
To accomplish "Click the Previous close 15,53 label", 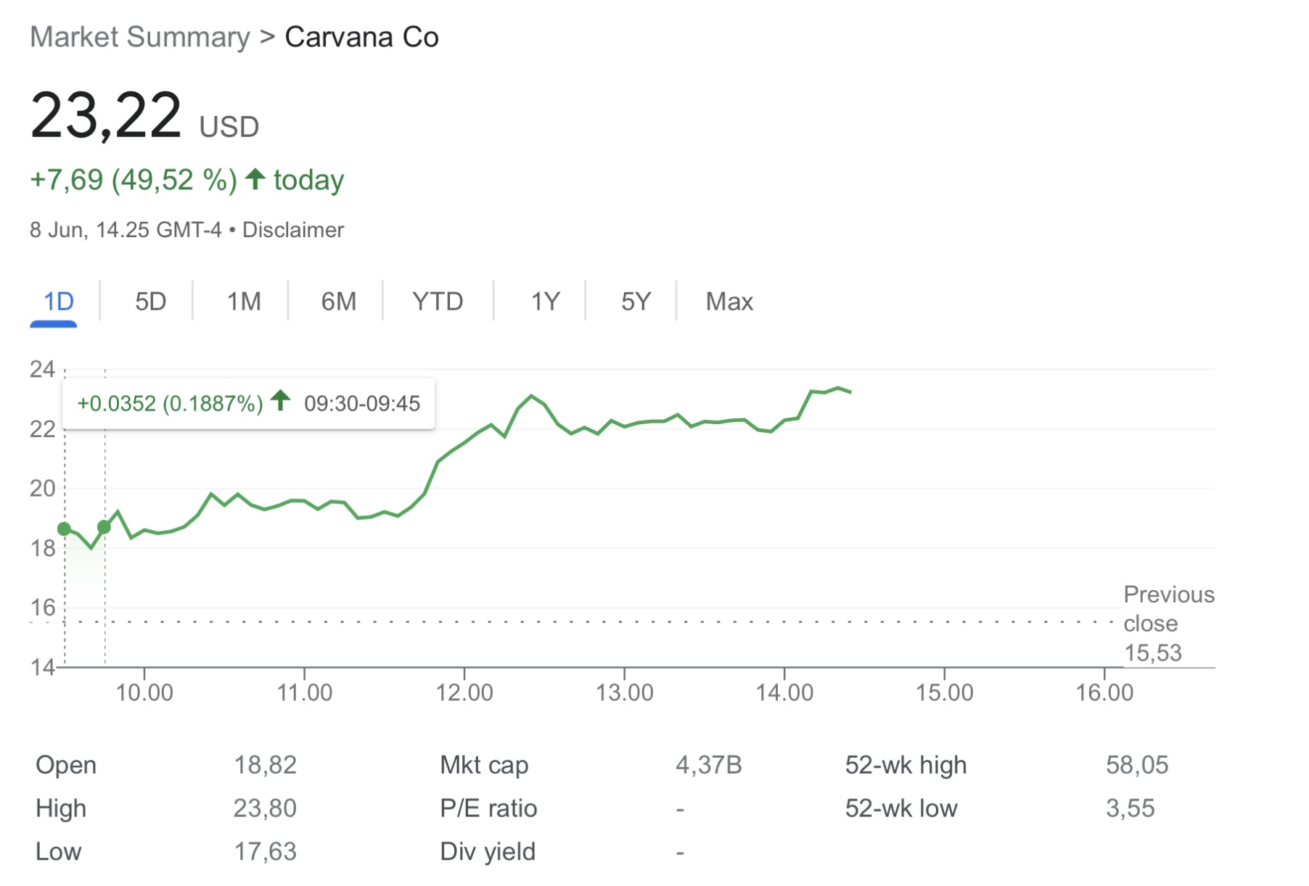I will (x=1168, y=624).
